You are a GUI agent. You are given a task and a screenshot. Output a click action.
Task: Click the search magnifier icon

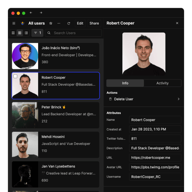click(x=49, y=33)
